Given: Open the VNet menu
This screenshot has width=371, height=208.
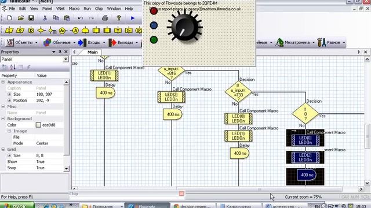Looking at the screenshot, I should [60, 9].
